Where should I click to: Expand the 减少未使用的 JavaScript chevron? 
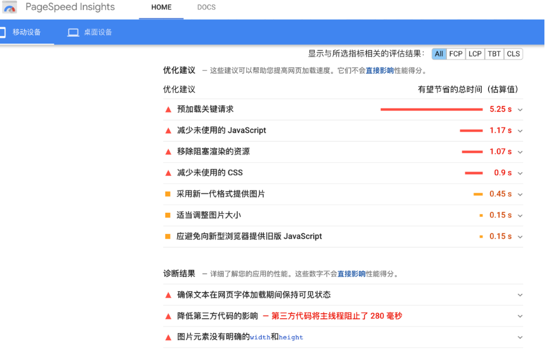click(x=520, y=131)
